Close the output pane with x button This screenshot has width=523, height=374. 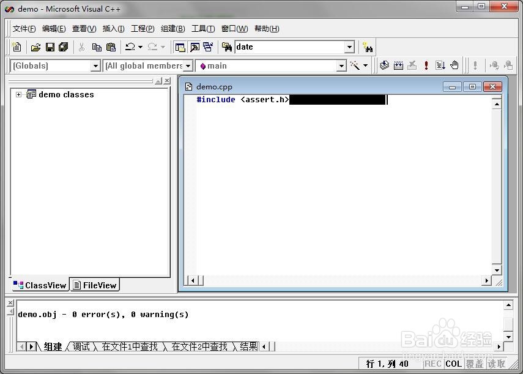(x=10, y=302)
